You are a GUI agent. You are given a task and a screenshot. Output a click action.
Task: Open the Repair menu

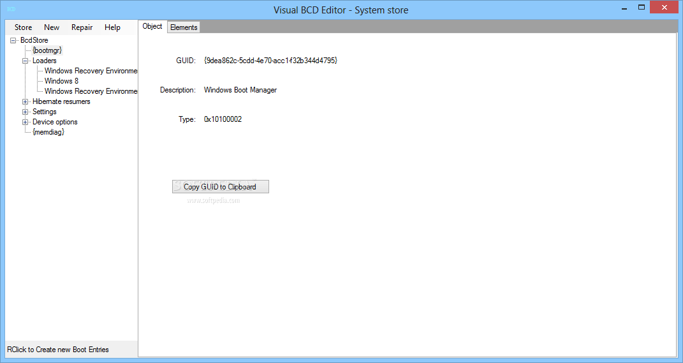coord(82,27)
